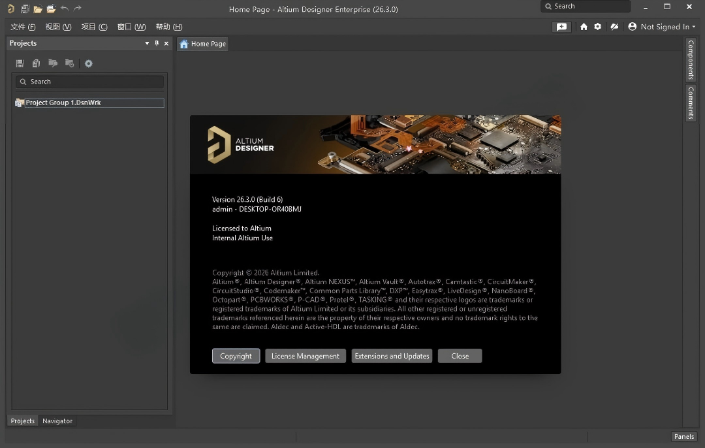Click the Altium logo icon in title bar
Viewport: 705px width, 448px height.
tap(11, 8)
